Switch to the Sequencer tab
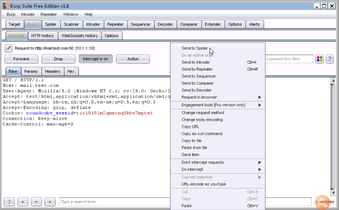 pos(140,24)
